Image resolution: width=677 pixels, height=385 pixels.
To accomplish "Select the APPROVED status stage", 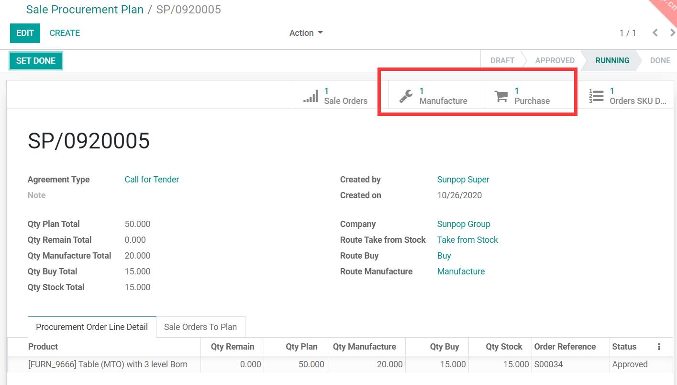I will pyautogui.click(x=555, y=61).
